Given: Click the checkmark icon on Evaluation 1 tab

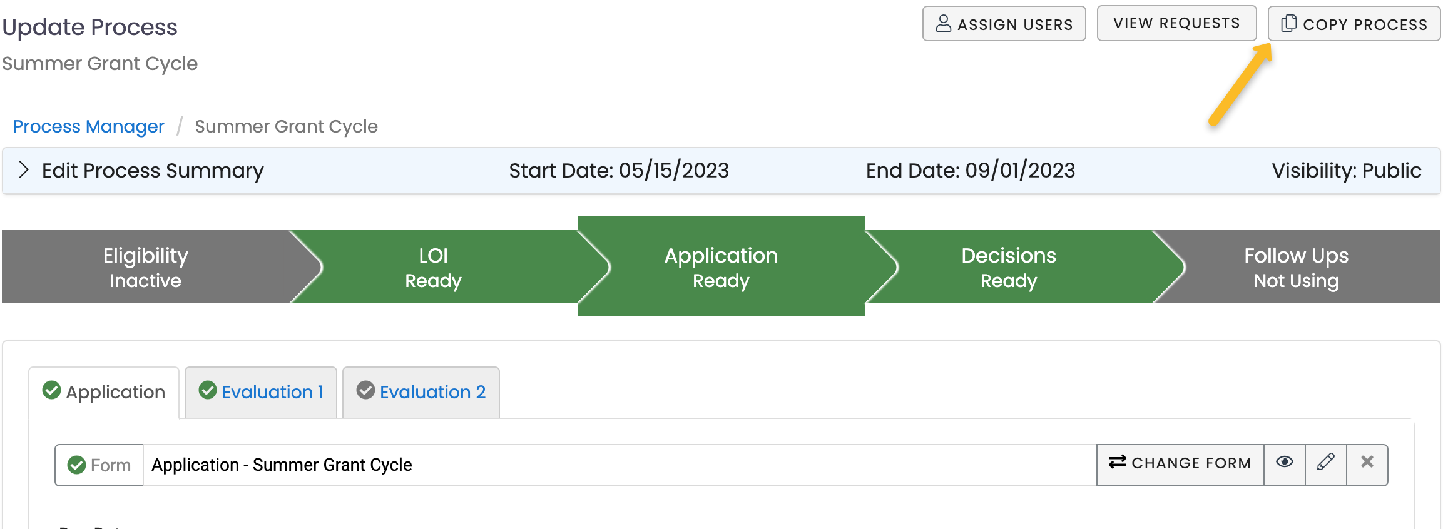Looking at the screenshot, I should [x=208, y=391].
